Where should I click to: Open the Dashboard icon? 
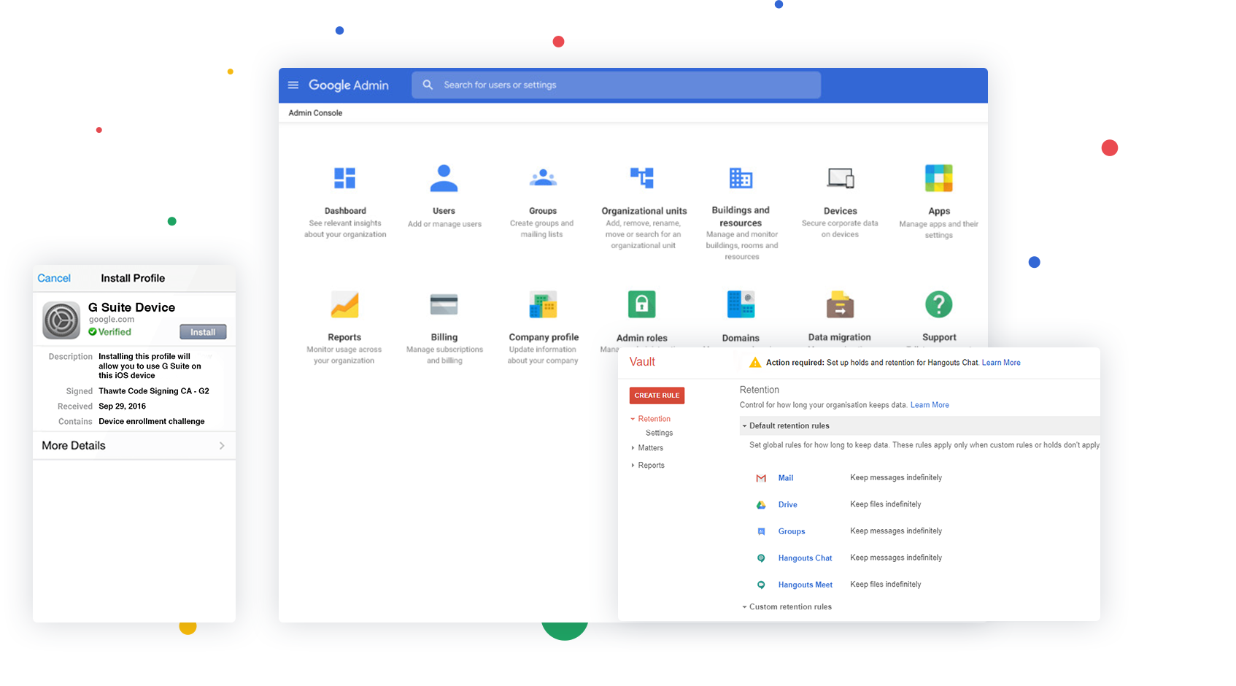pos(344,178)
